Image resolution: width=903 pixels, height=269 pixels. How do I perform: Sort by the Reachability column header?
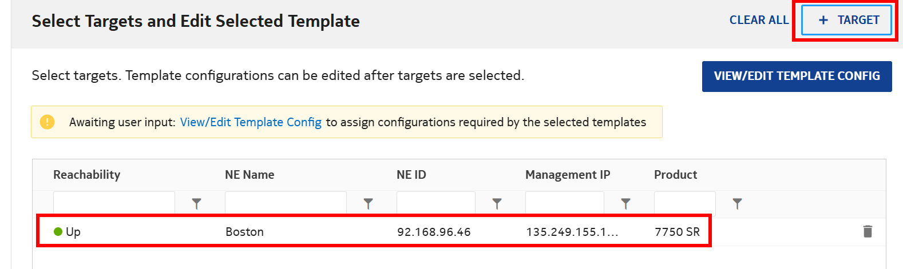pyautogui.click(x=86, y=175)
